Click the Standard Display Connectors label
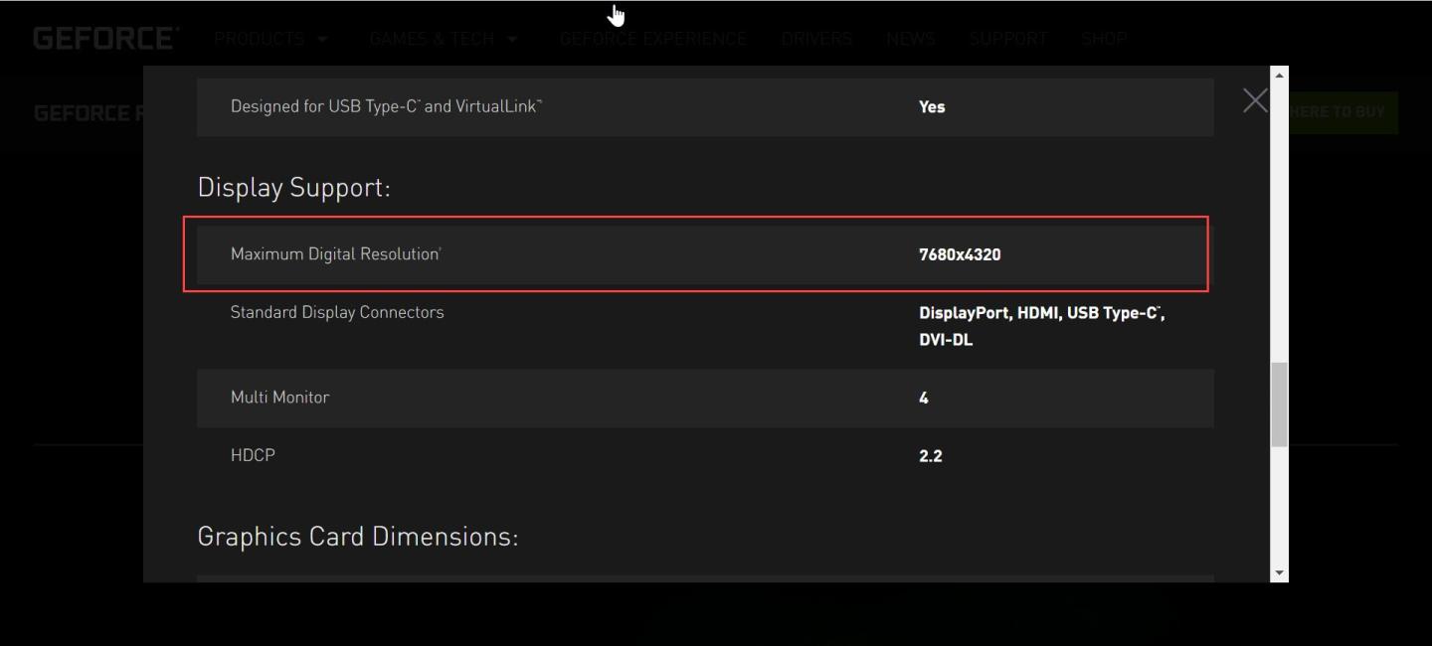 click(x=337, y=312)
